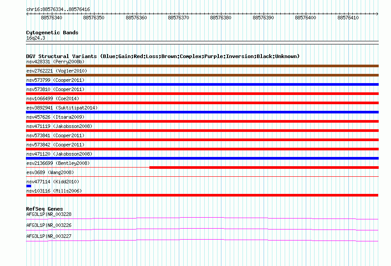
Task: Open variant nsv471119 (Jakobsson2008) label
Action: tap(59, 126)
